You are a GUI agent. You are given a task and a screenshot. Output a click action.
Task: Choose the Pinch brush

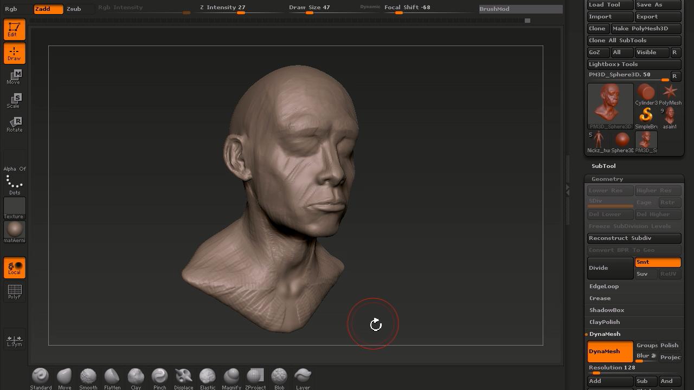[x=159, y=378]
